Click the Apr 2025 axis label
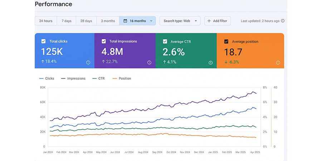Screen dimensions: 322x161 click(255, 152)
